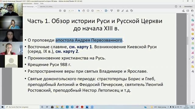Click the scrolling mode toolbar icon
The width and height of the screenshot is (195, 109).
point(112,11)
